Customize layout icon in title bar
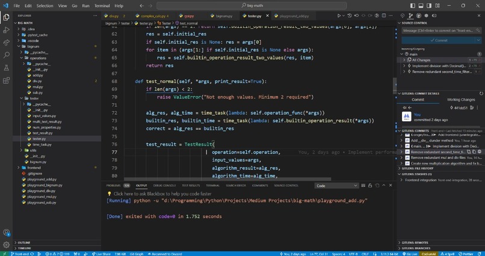The image size is (485, 256). point(437,5)
